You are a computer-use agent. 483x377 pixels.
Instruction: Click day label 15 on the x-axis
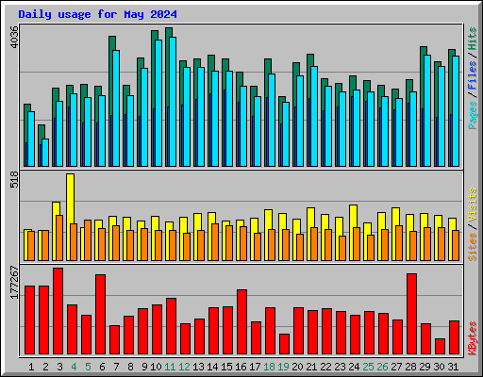(x=226, y=367)
